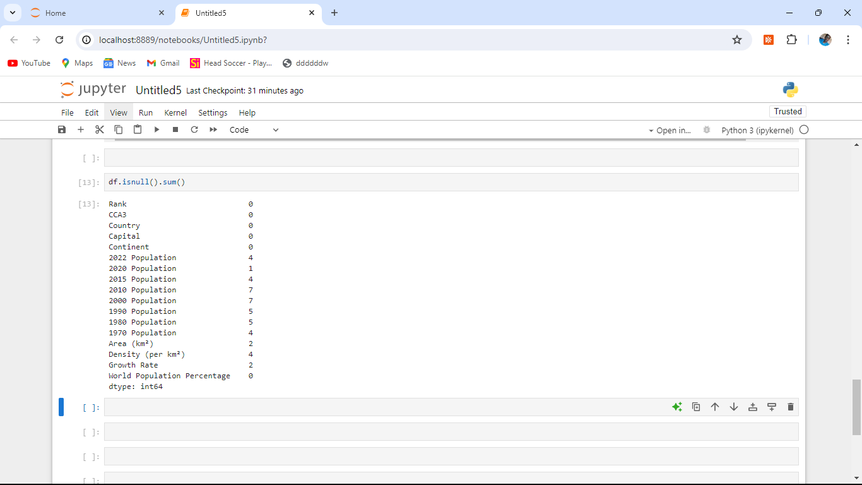862x485 pixels.
Task: Run the selected cell with the play icon
Action: tap(156, 129)
